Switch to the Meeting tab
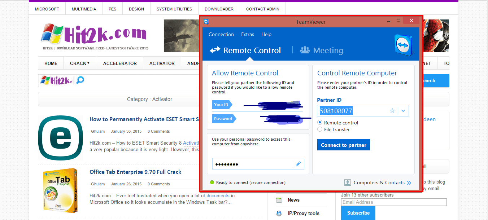This screenshot has height=220, width=488. 322,50
